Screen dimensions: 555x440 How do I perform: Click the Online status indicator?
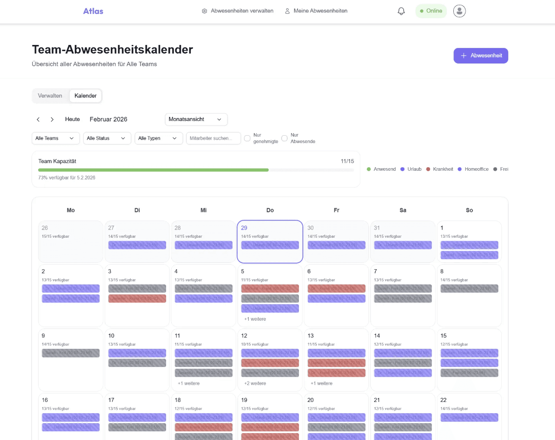(x=431, y=11)
